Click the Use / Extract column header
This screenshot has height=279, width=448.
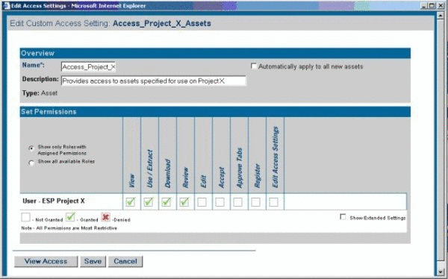click(150, 169)
